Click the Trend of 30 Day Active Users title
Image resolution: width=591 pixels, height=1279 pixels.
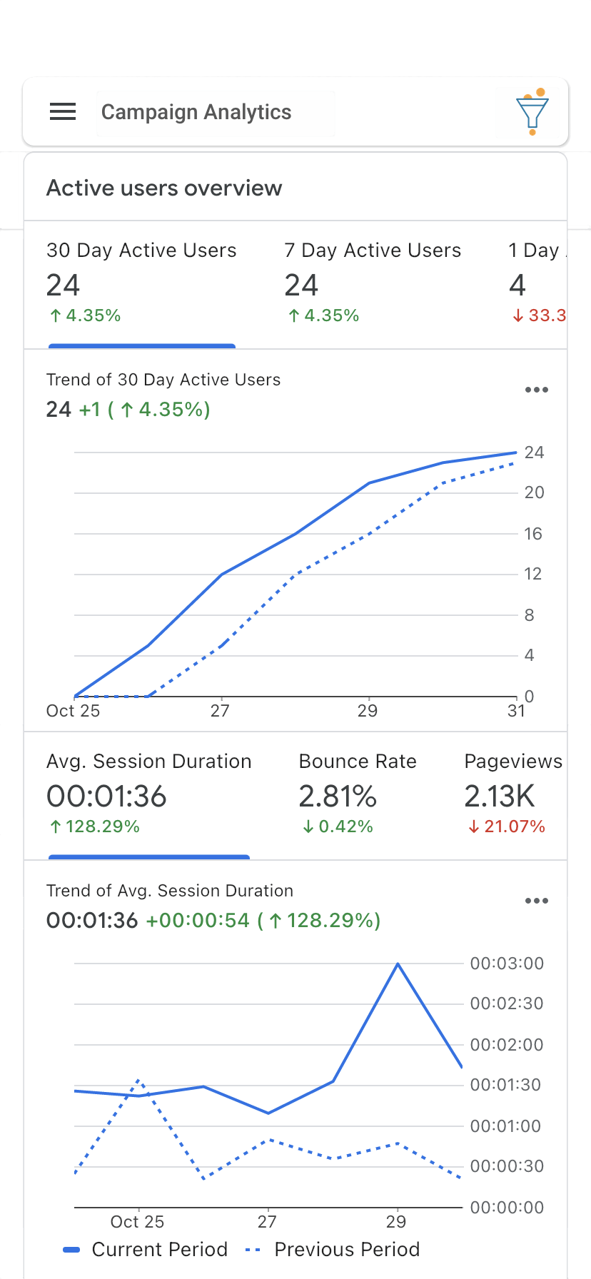coord(163,380)
